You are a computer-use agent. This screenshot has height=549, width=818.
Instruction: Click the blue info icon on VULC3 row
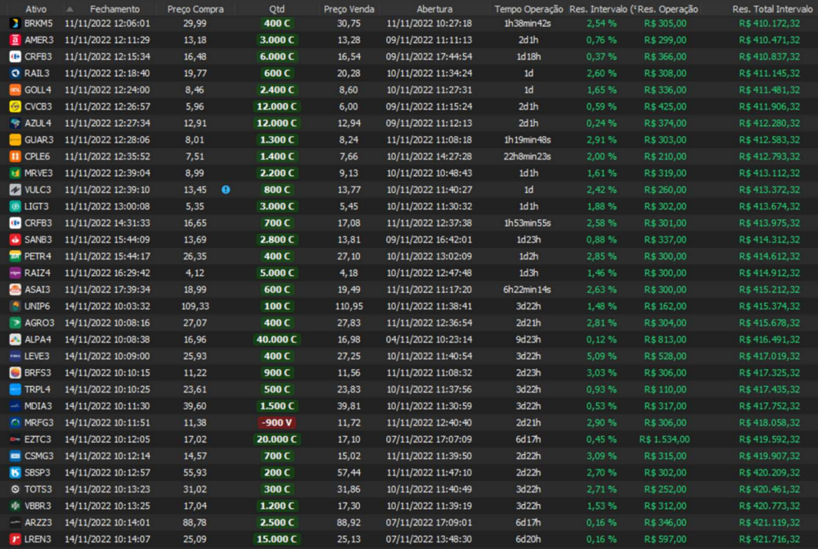coord(226,190)
